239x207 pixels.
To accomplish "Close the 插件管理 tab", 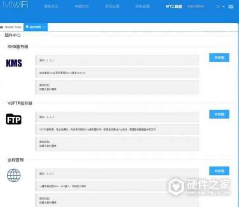I will [x=44, y=27].
